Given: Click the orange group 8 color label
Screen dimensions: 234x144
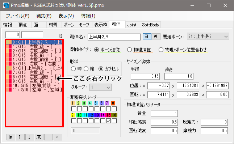Looking at the screenshot, I should click(x=113, y=103).
